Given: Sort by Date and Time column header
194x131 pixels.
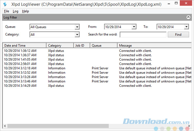Looking at the screenshot, I should pos(24,46).
